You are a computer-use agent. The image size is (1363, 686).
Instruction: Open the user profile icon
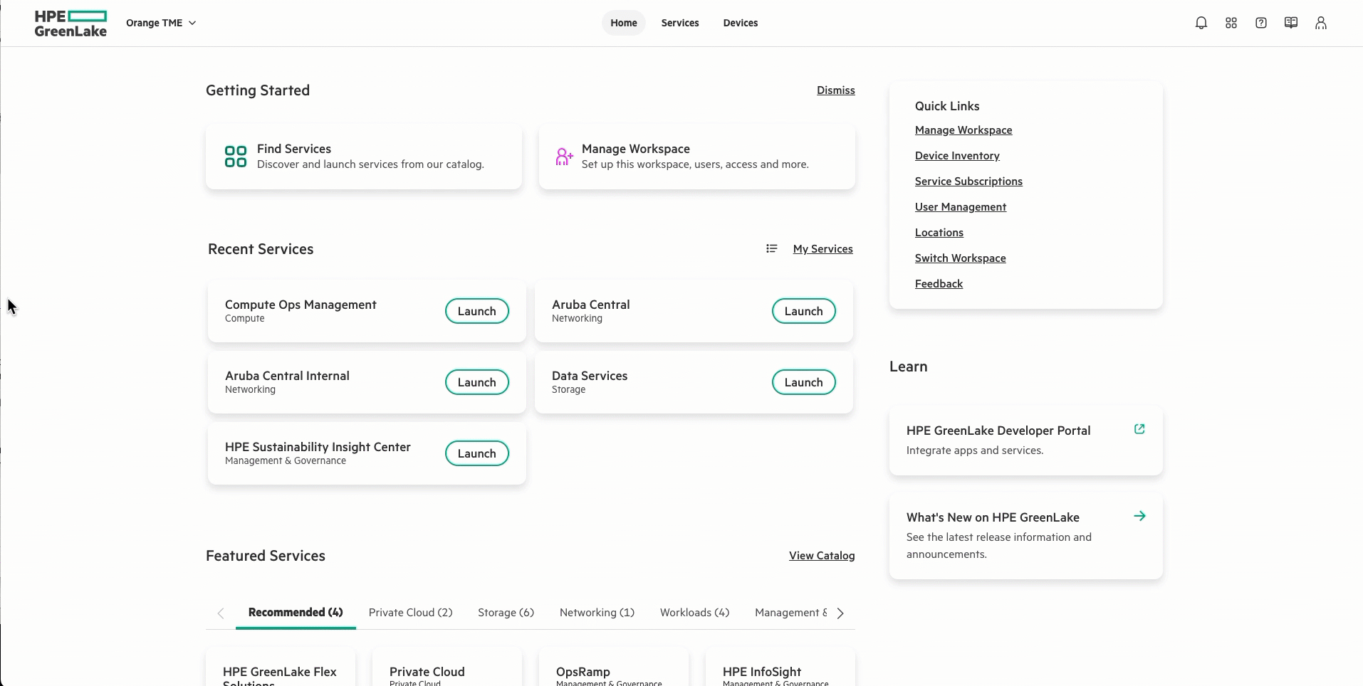pos(1320,23)
